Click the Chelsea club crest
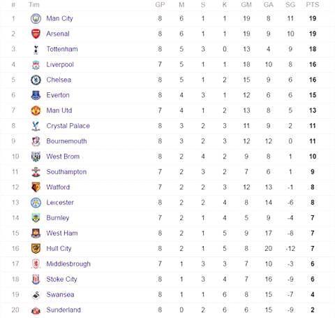This screenshot has width=335, height=318. point(36,80)
